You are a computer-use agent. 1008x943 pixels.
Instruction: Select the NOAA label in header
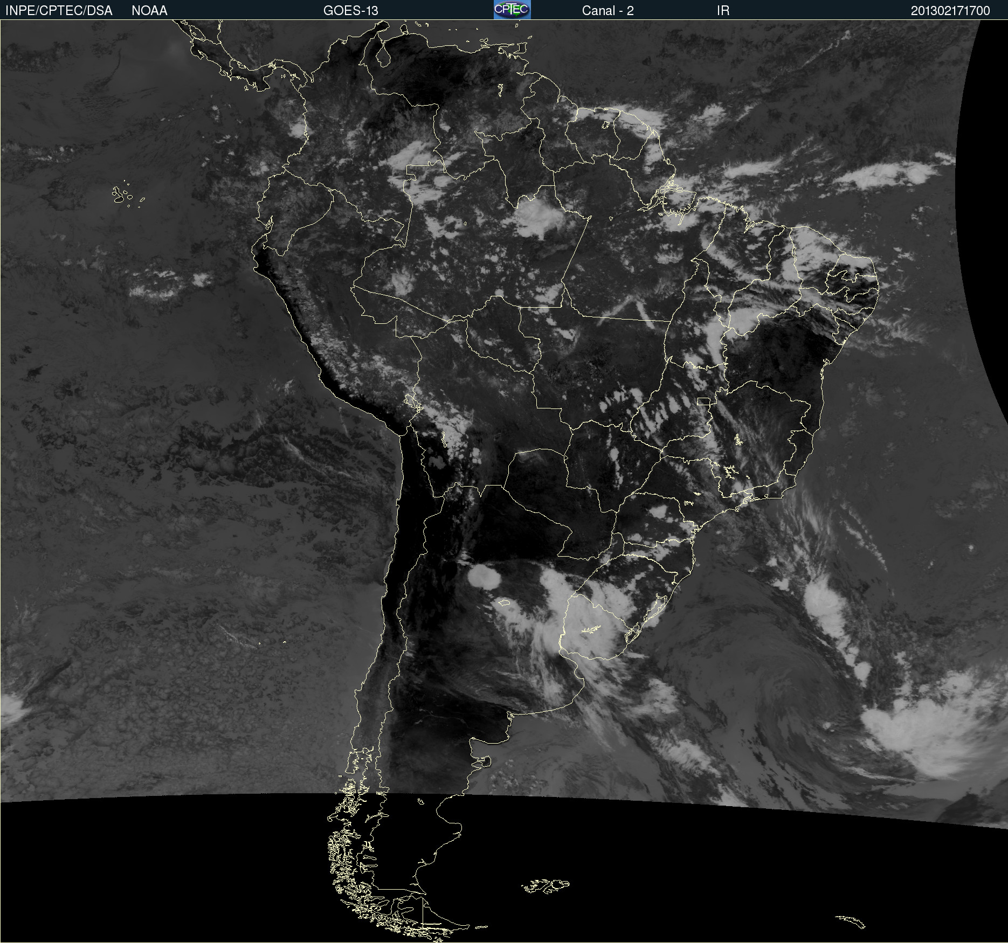click(x=149, y=11)
